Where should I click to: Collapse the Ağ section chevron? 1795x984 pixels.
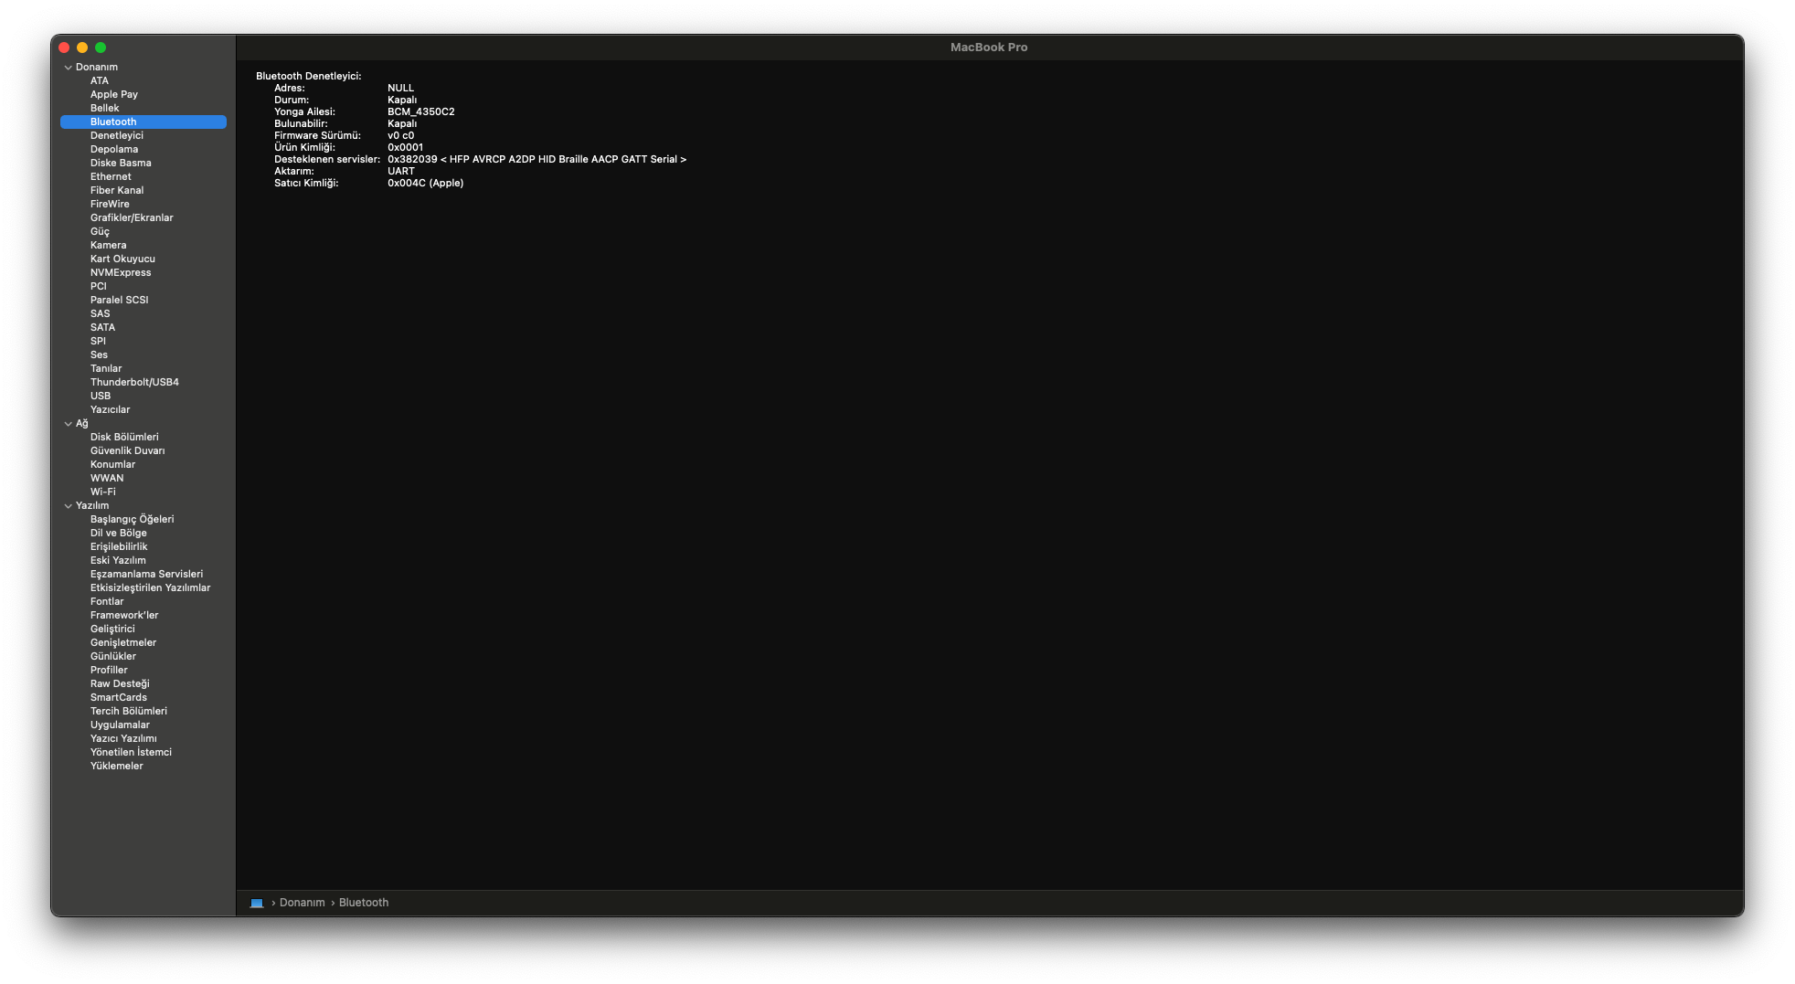point(68,424)
